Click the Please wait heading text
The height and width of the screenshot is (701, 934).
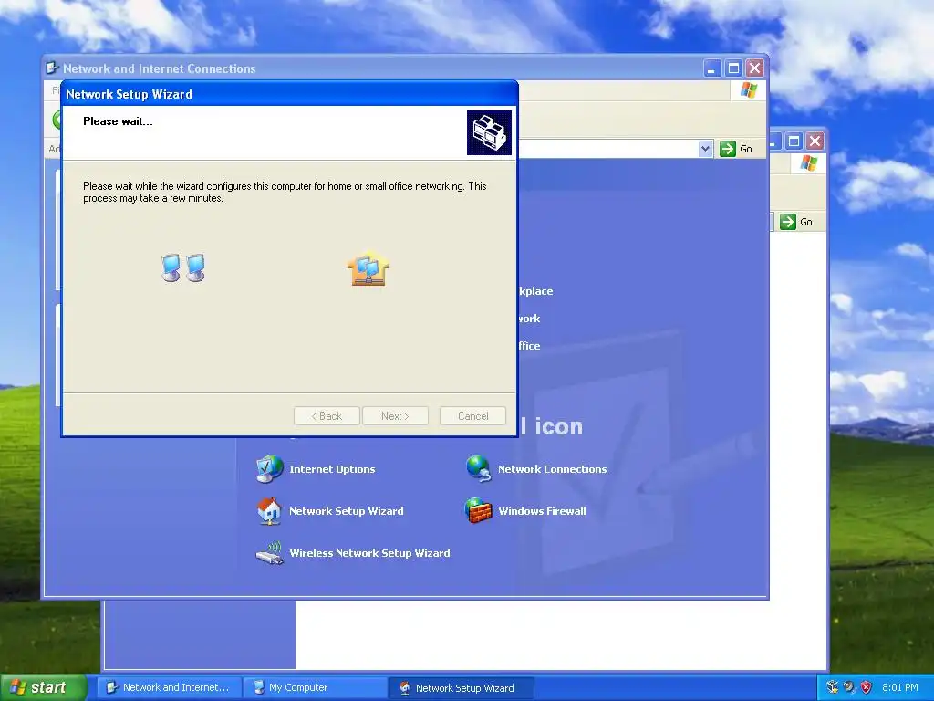[x=118, y=121]
